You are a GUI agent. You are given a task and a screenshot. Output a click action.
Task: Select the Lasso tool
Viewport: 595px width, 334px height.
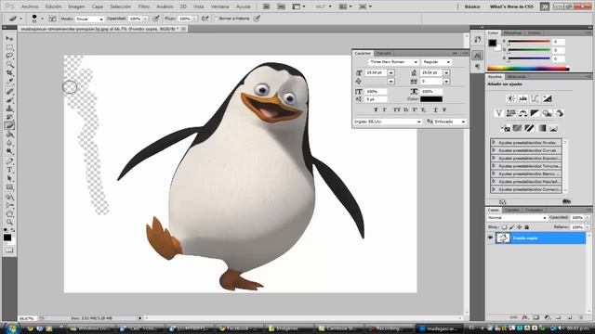click(x=9, y=56)
